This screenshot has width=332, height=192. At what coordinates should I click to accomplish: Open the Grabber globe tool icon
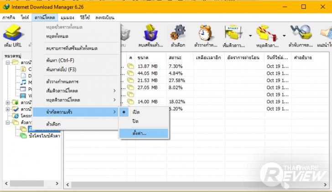coord(301,32)
